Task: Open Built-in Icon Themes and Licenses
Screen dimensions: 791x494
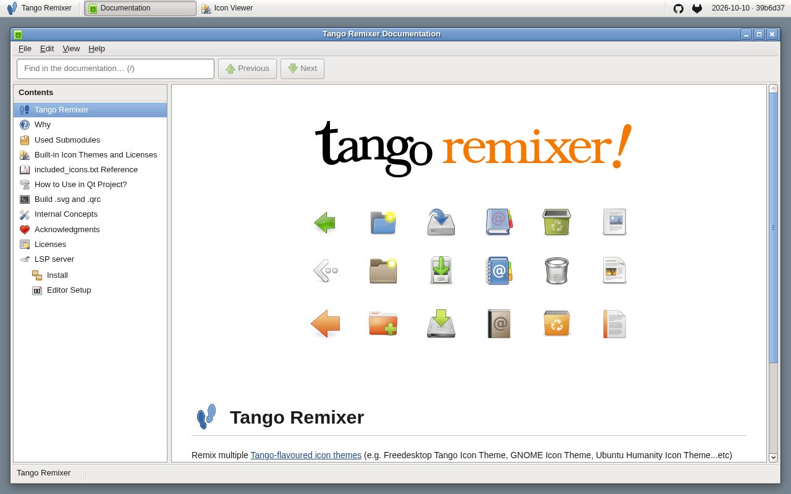Action: pos(90,155)
